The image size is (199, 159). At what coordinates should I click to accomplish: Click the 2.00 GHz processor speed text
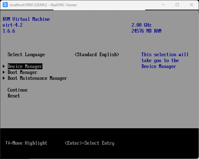click(x=141, y=25)
